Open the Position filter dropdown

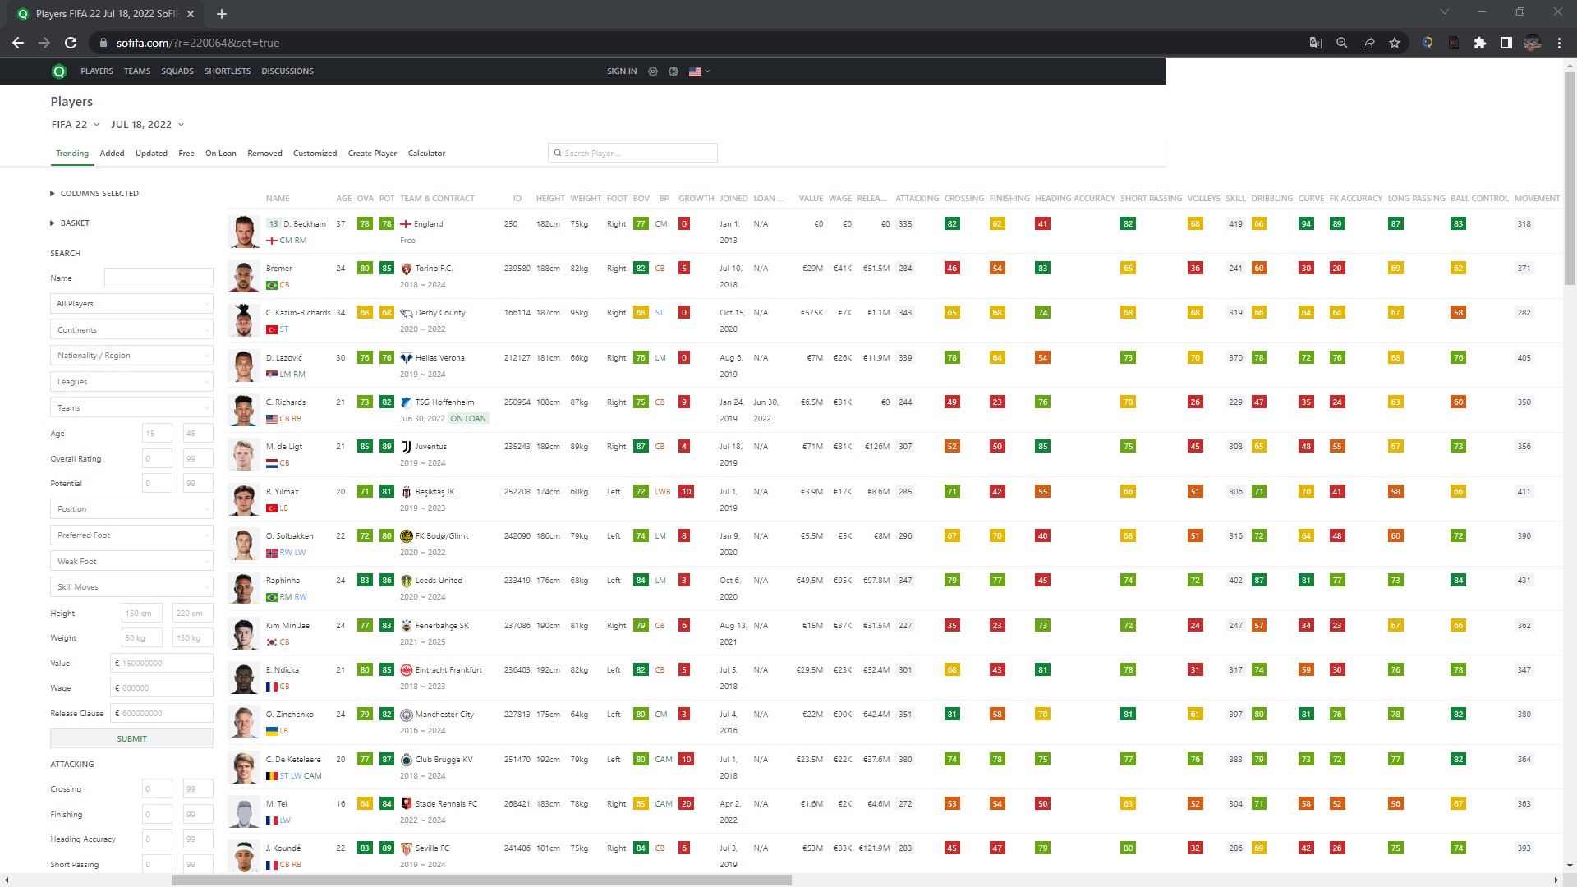point(131,509)
